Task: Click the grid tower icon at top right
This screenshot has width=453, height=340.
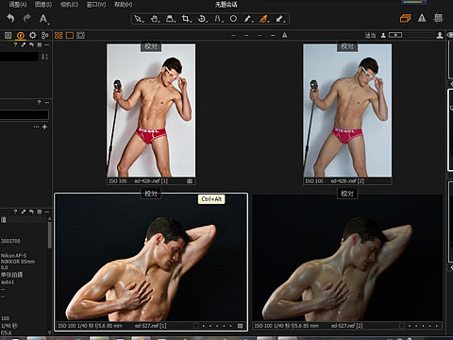Action: point(438,18)
